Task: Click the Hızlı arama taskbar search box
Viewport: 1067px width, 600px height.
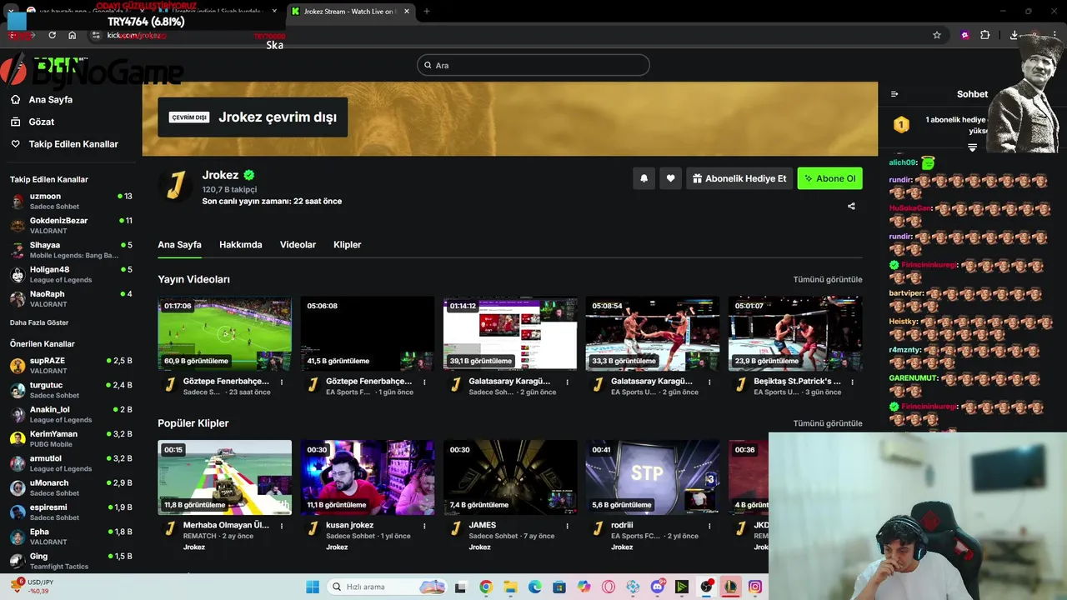Action: click(x=385, y=587)
